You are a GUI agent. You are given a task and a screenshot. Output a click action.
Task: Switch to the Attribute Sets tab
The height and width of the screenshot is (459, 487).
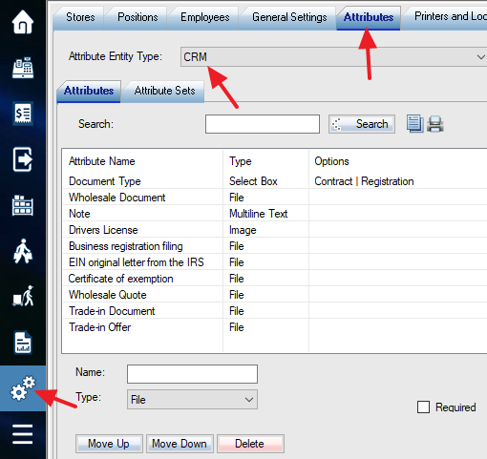(x=164, y=91)
